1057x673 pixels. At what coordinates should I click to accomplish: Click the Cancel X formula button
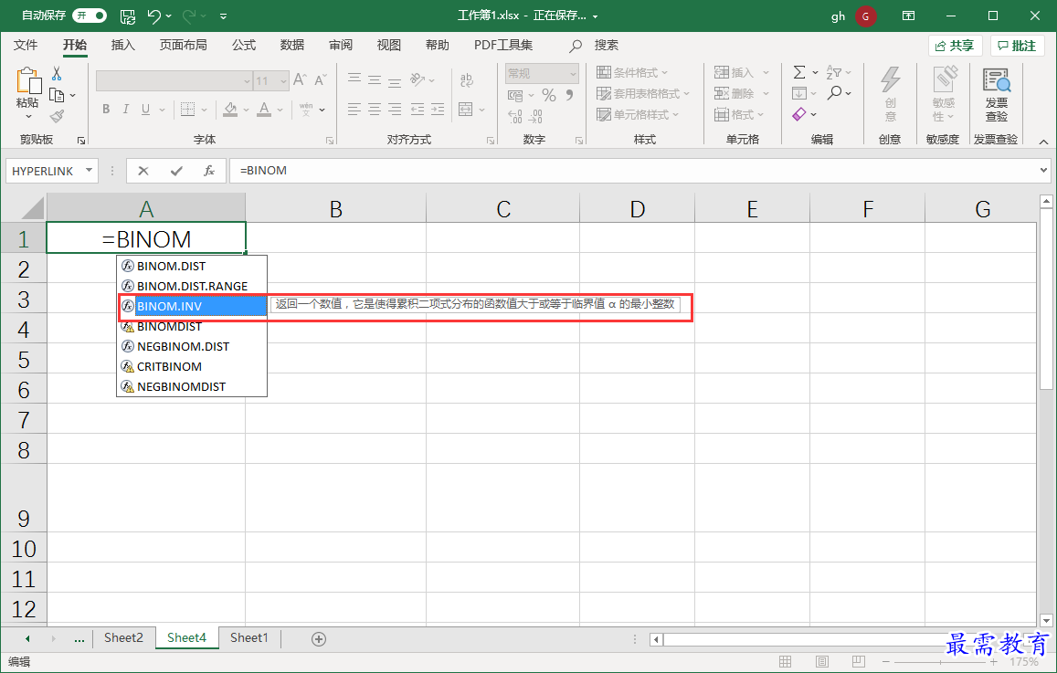143,171
